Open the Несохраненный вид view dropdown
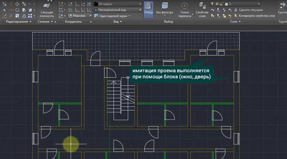Screen dimensions: 287x159 pos(117,10)
